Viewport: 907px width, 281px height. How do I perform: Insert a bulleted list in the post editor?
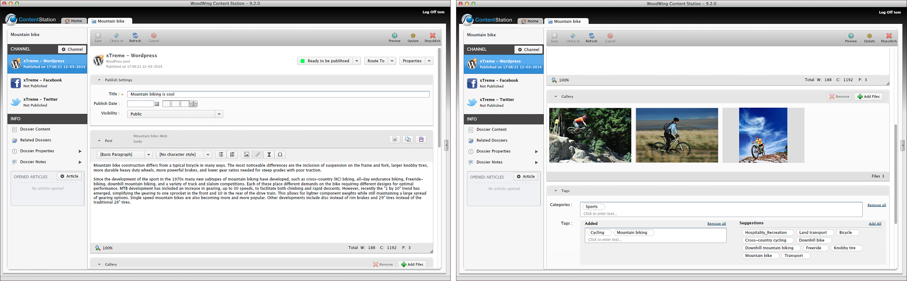tap(221, 155)
